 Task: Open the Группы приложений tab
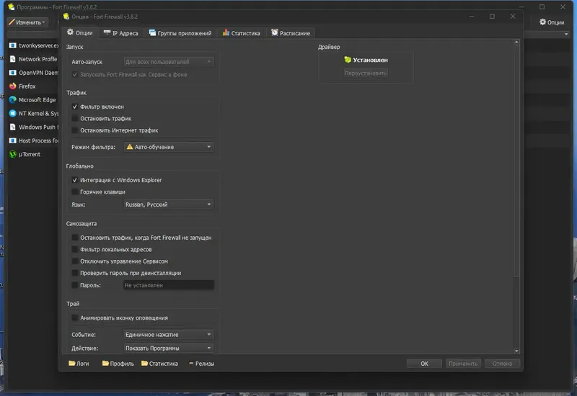click(x=180, y=33)
